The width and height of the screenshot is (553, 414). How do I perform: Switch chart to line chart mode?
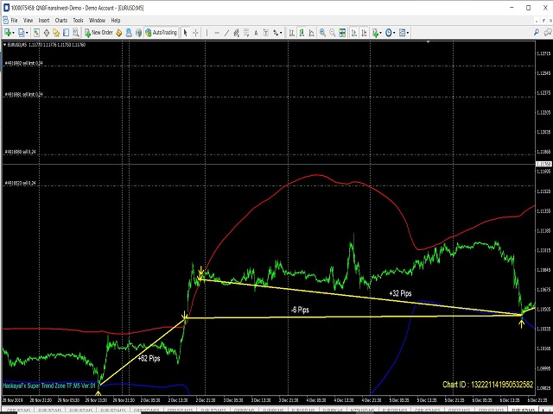[311, 33]
